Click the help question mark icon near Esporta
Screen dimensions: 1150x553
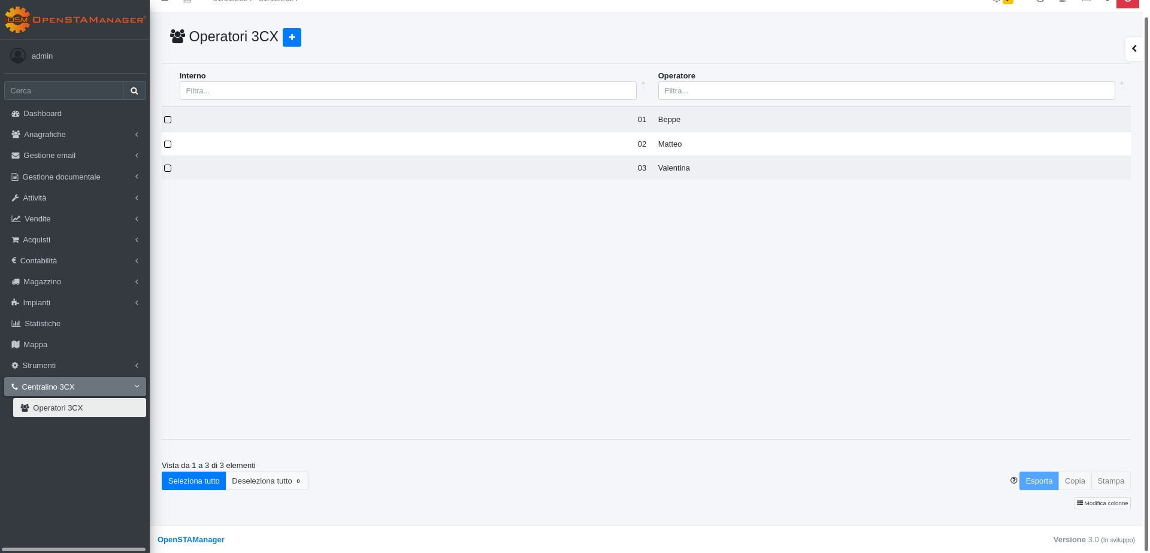click(x=1013, y=481)
